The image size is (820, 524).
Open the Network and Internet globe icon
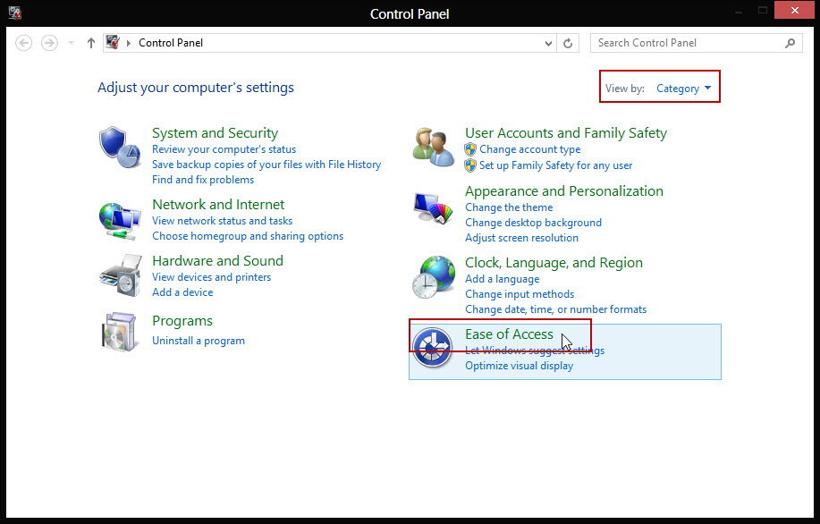[120, 221]
